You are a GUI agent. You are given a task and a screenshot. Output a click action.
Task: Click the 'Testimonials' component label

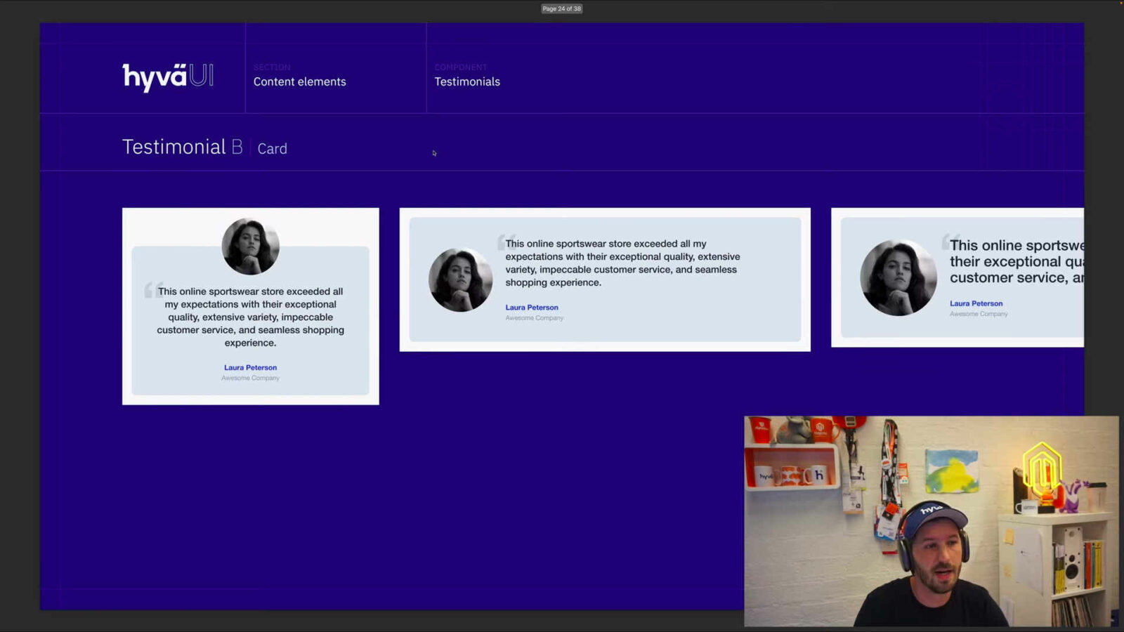467,81
